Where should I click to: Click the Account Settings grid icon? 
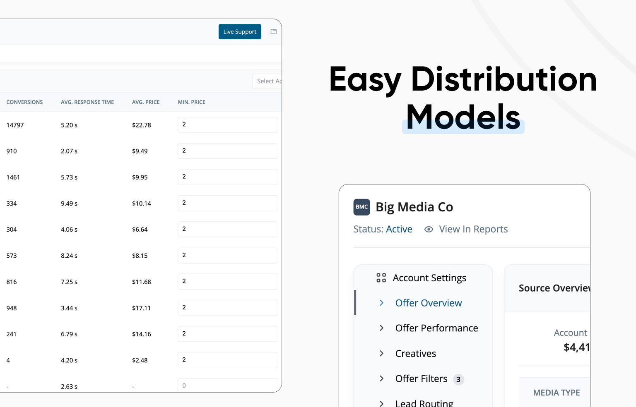381,278
